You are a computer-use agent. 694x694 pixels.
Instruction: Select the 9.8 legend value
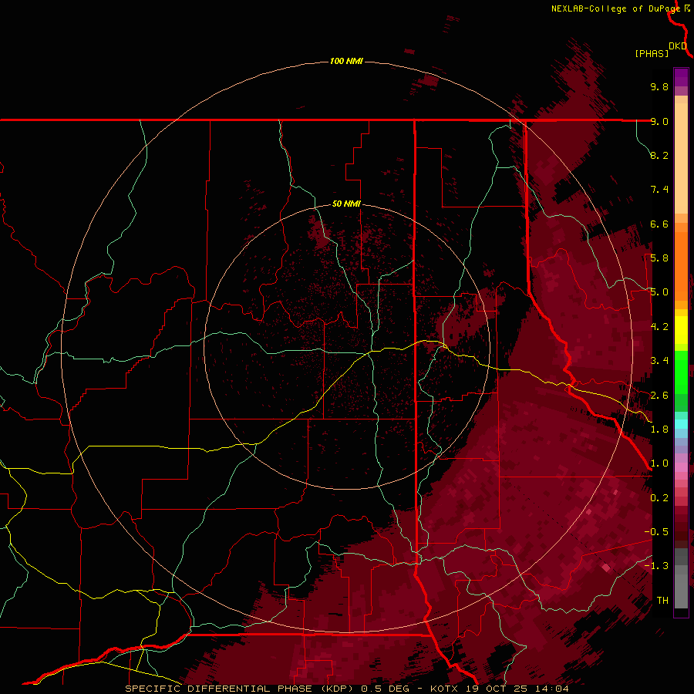(x=659, y=86)
